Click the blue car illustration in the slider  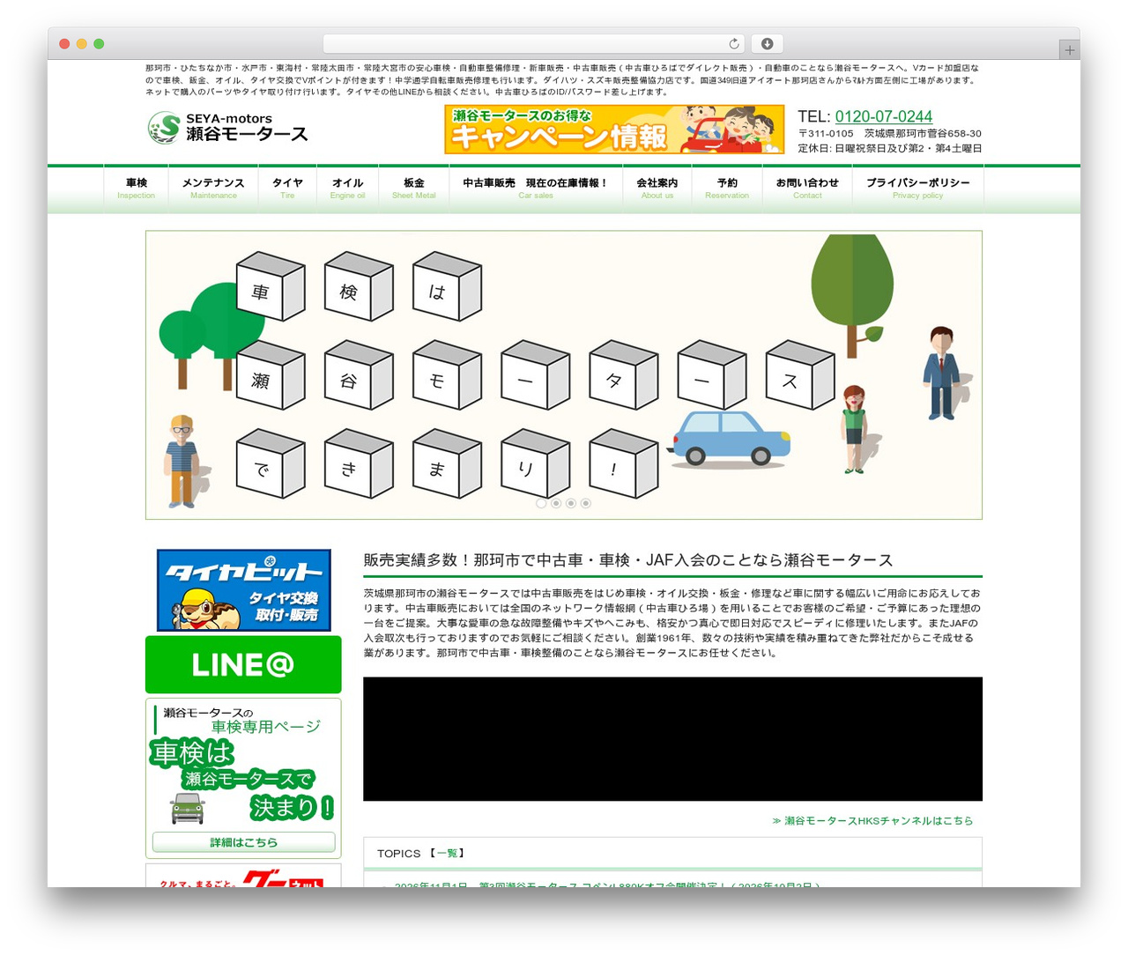coord(729,438)
